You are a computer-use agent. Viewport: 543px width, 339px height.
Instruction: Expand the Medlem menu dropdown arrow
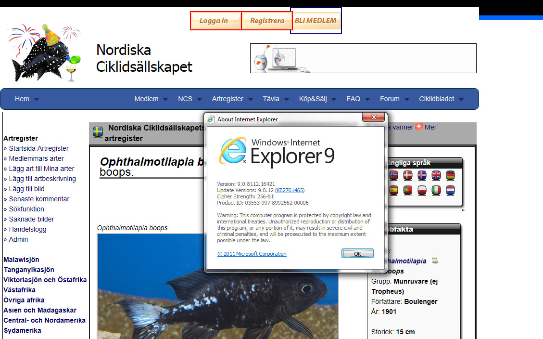165,99
